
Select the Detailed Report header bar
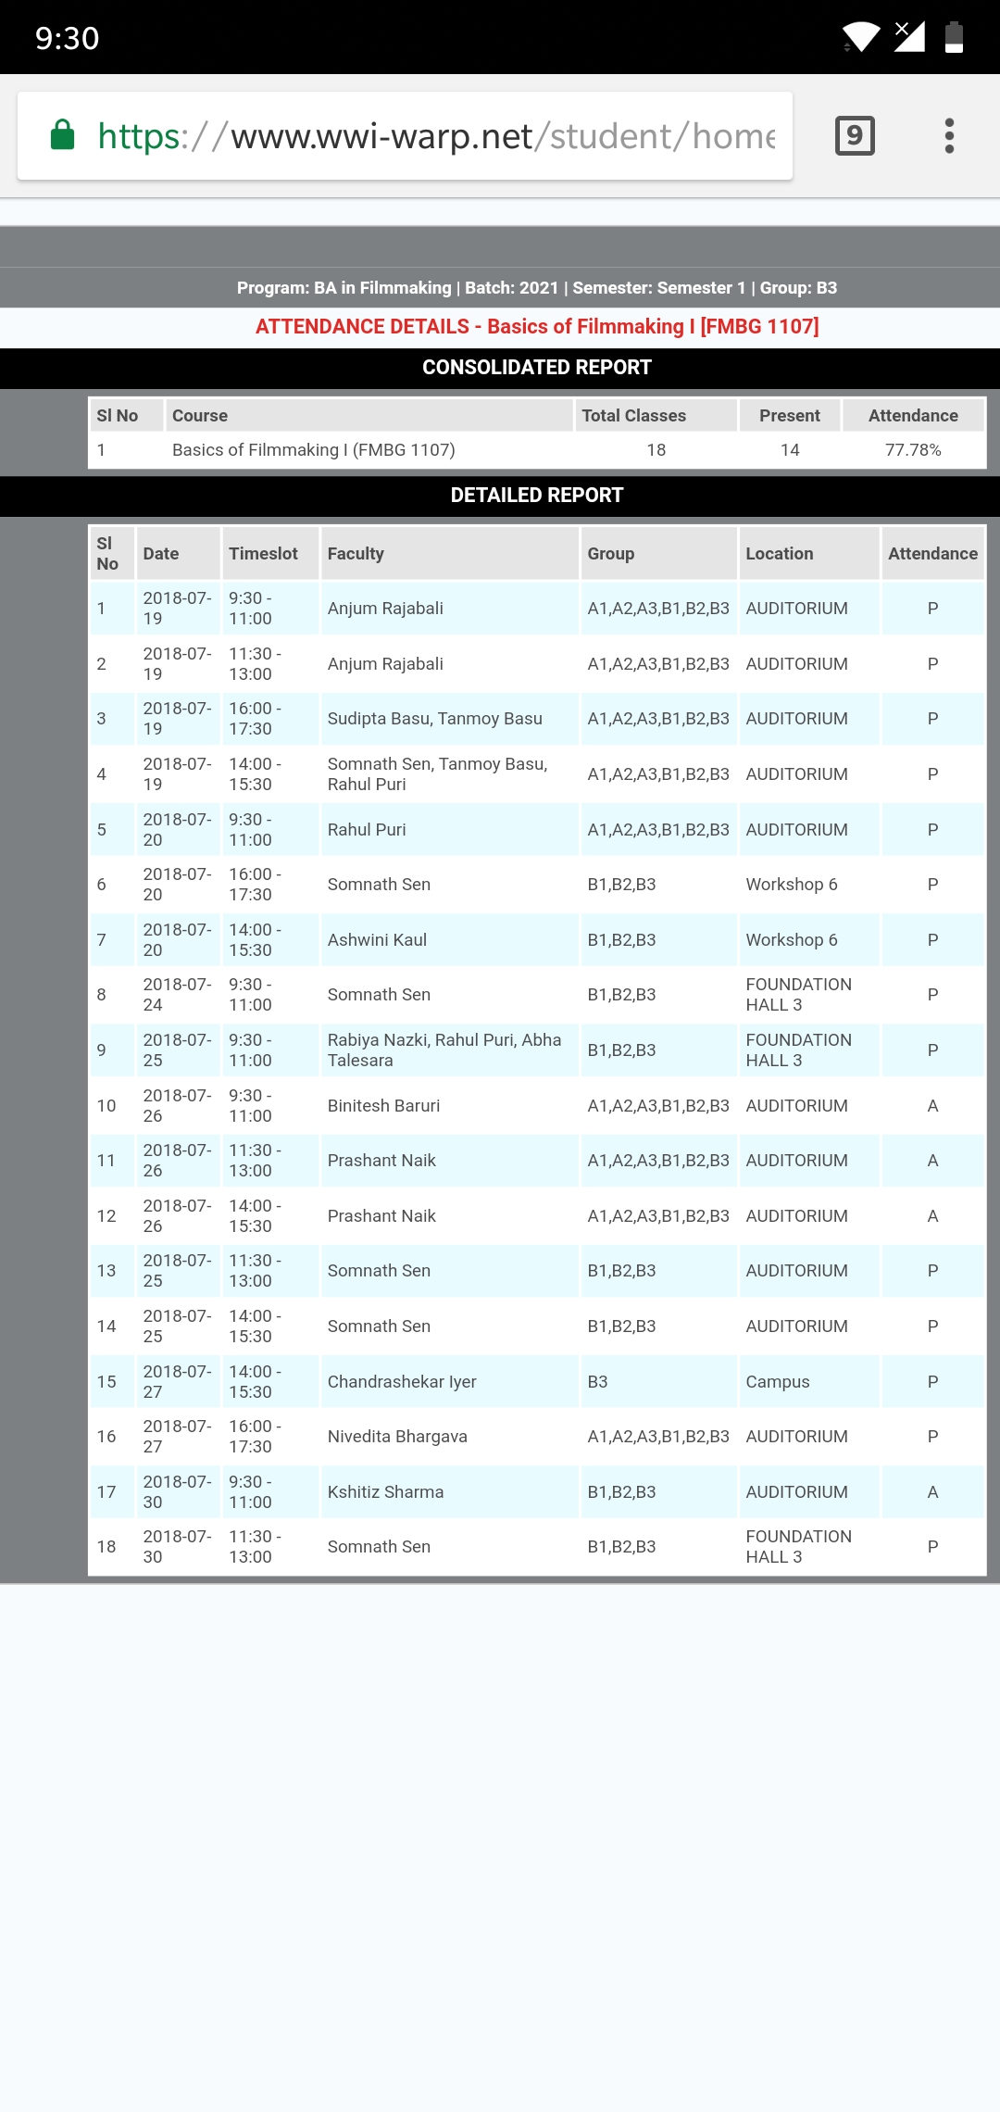click(537, 496)
